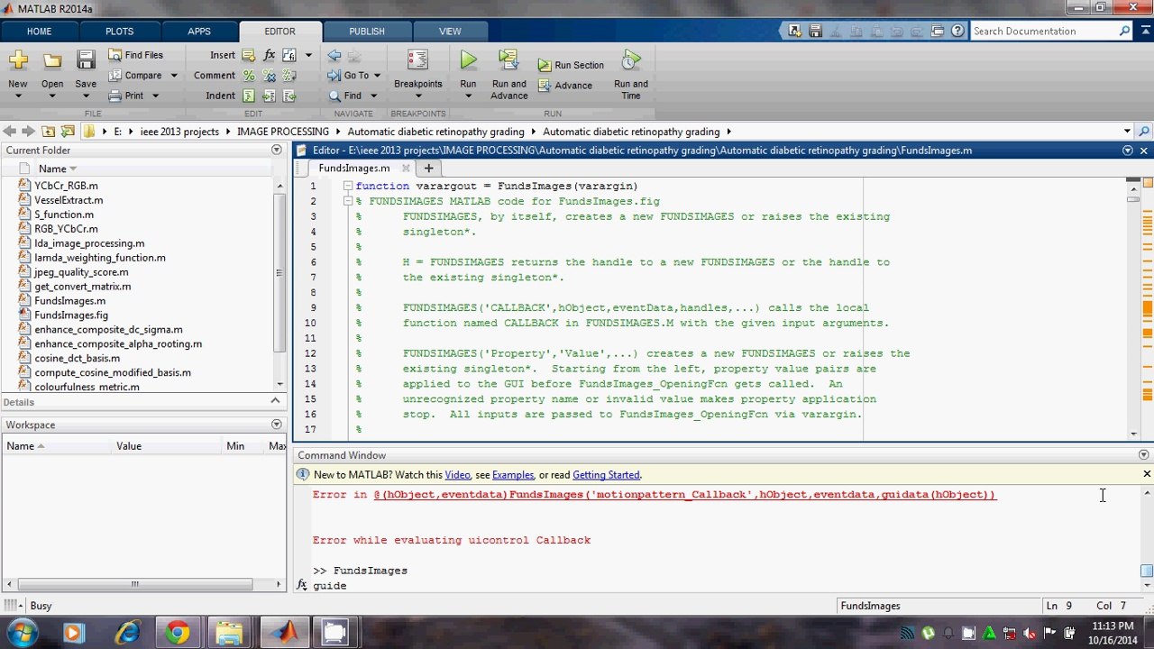Image resolution: width=1154 pixels, height=649 pixels.
Task: Run the script with green Run arrow
Action: (x=468, y=61)
